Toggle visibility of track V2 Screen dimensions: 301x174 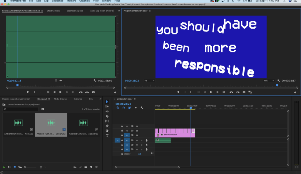tap(137, 131)
